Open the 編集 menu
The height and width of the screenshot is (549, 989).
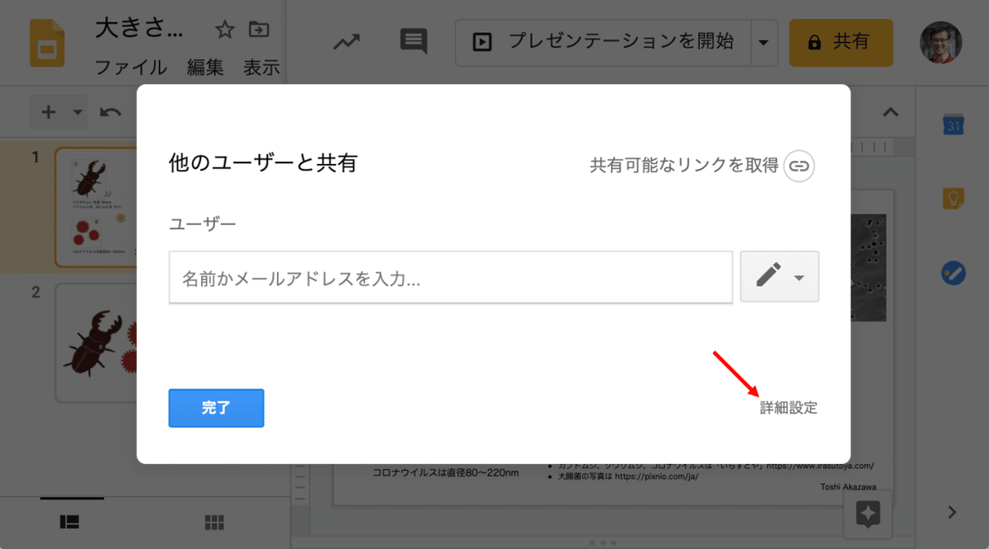point(205,68)
